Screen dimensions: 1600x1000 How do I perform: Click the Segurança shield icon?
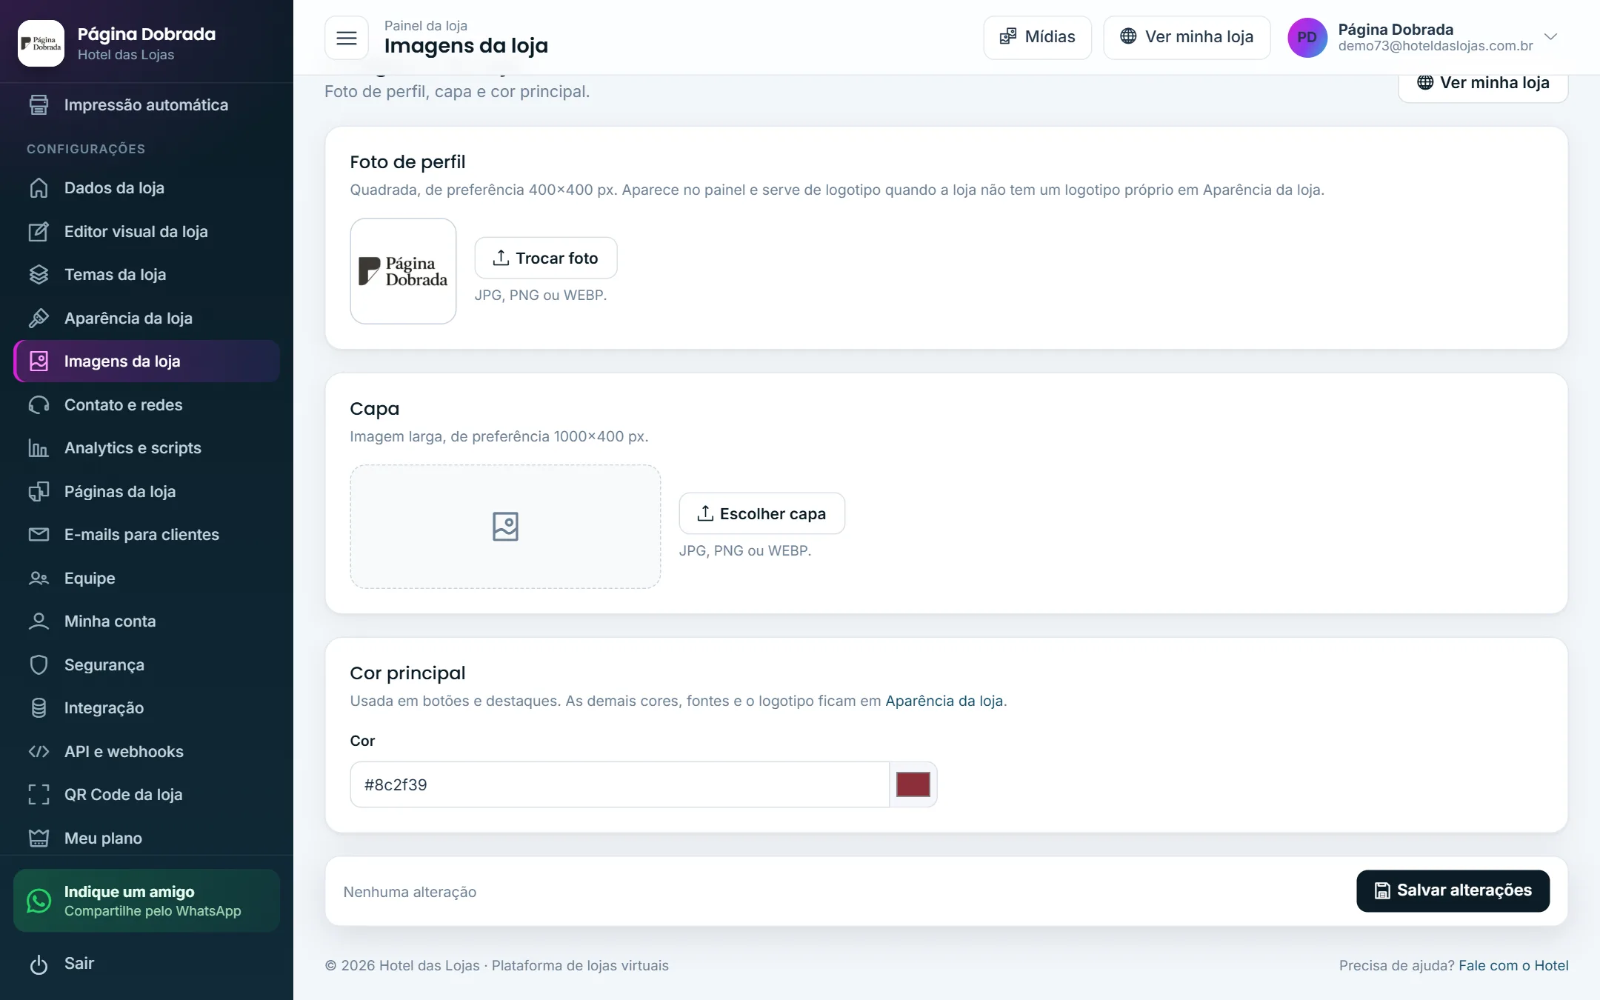tap(39, 665)
